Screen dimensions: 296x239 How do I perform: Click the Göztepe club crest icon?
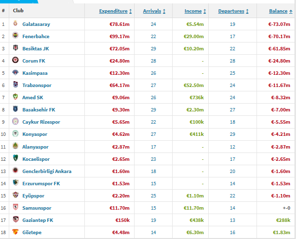click(15, 232)
